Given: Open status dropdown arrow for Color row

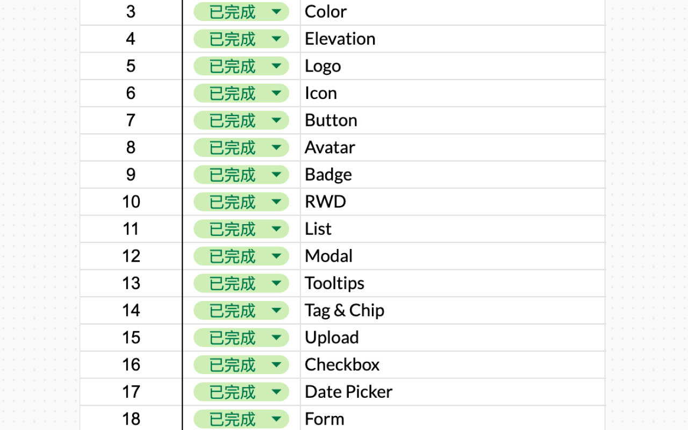Looking at the screenshot, I should pos(276,11).
